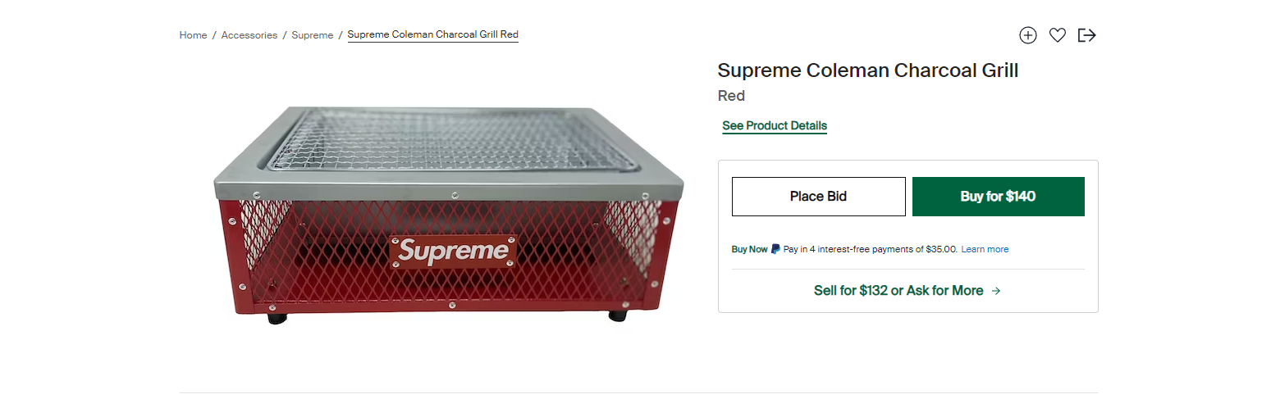
Task: Choose Sell for $132 or Ask for More
Action: 898,291
